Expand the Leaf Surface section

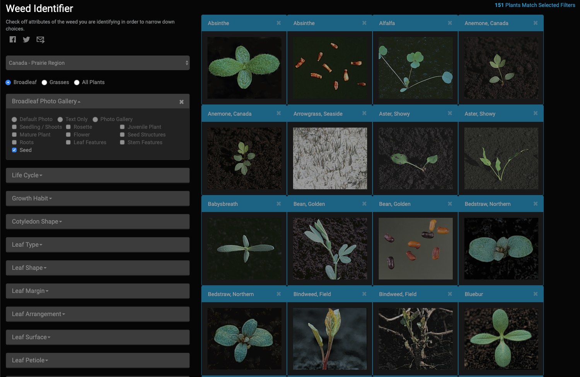pyautogui.click(x=98, y=337)
